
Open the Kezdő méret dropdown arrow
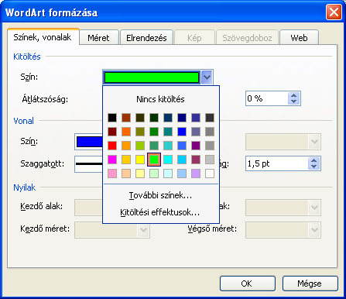[x=143, y=230]
